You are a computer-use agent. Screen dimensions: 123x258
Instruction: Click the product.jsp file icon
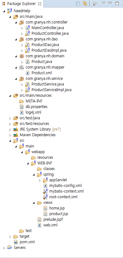click(45, 214)
